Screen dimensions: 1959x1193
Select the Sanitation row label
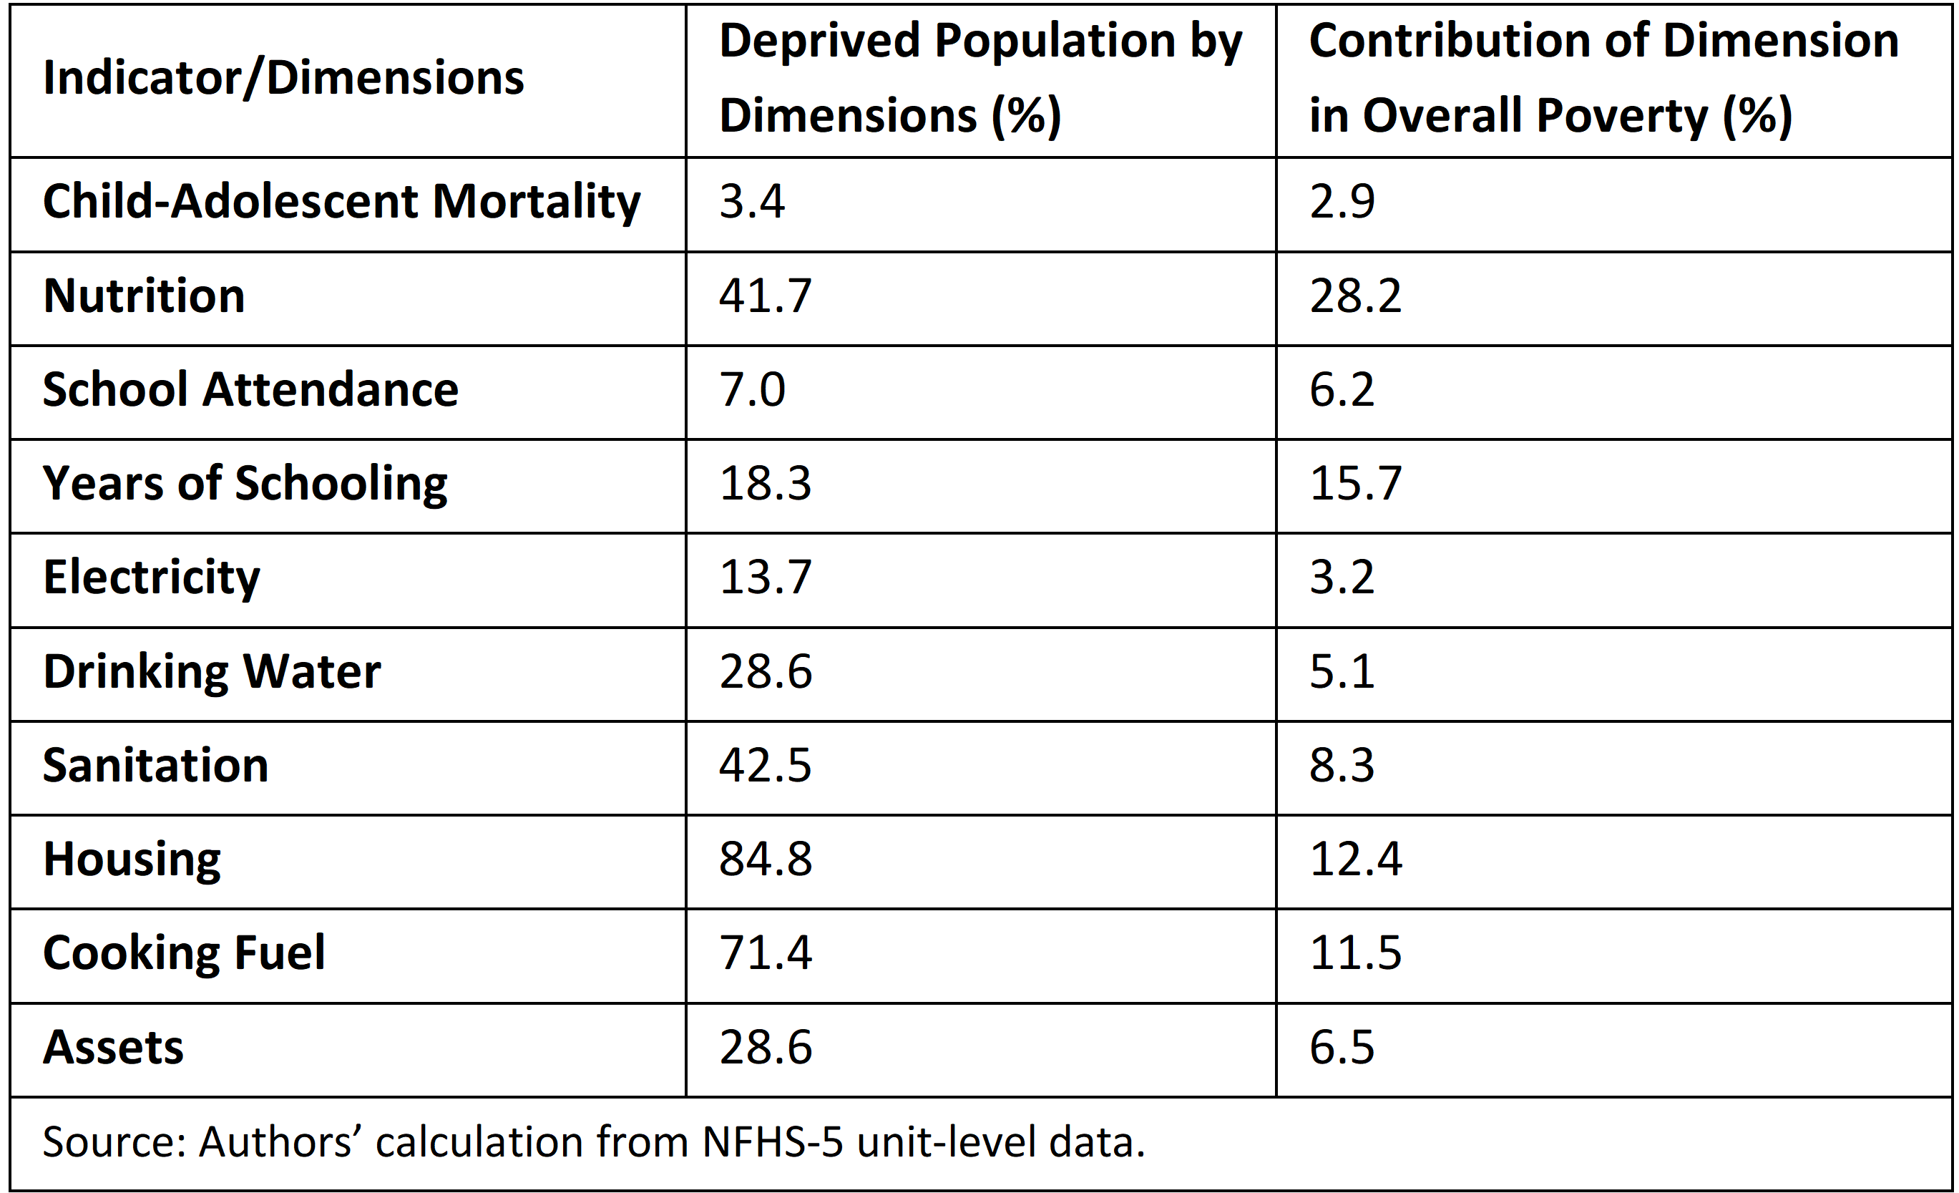tap(156, 765)
